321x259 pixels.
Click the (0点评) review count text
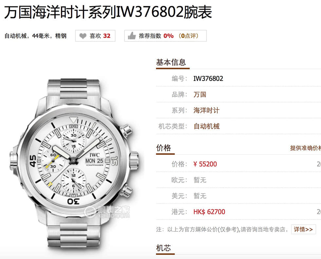click(x=188, y=36)
